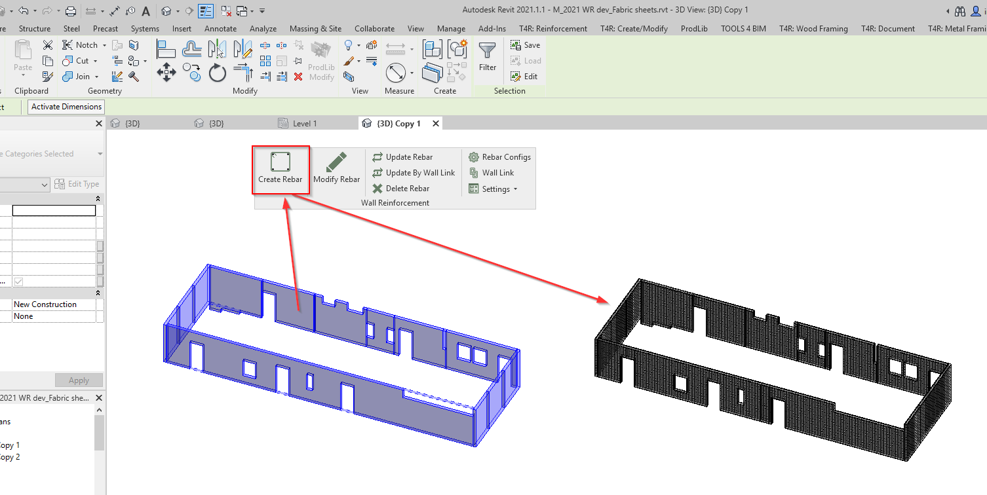Expand the Join geometry dropdown arrow
987x495 pixels.
[x=97, y=77]
